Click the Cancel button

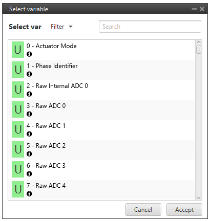(x=143, y=210)
